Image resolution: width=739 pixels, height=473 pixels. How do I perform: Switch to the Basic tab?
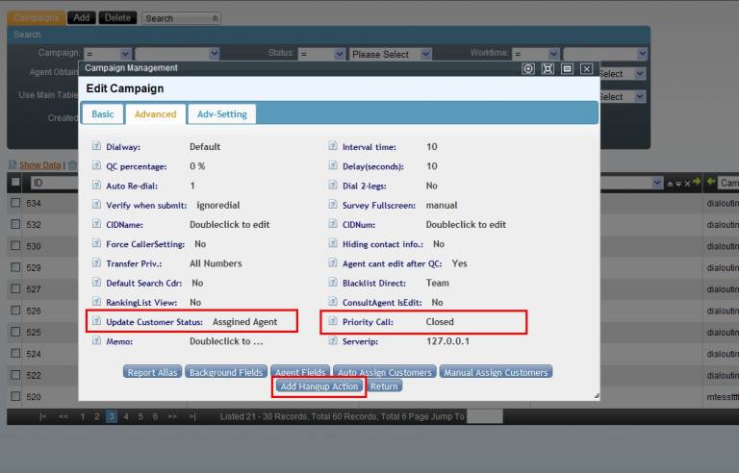pyautogui.click(x=103, y=113)
